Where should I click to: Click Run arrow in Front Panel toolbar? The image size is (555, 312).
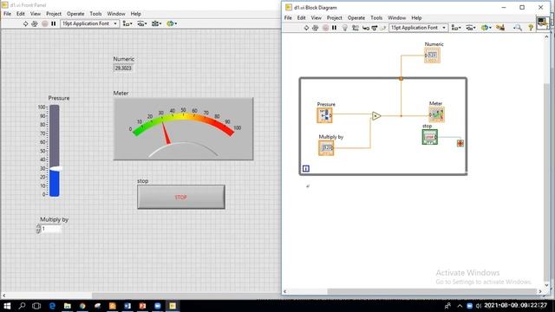coord(25,23)
